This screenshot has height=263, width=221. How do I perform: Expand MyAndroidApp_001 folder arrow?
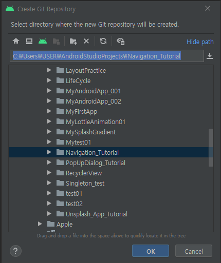[x=49, y=91]
